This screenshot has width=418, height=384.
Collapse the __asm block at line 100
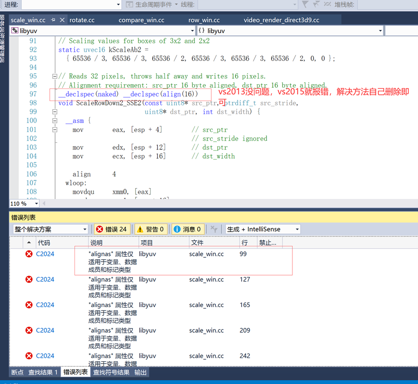click(55, 120)
